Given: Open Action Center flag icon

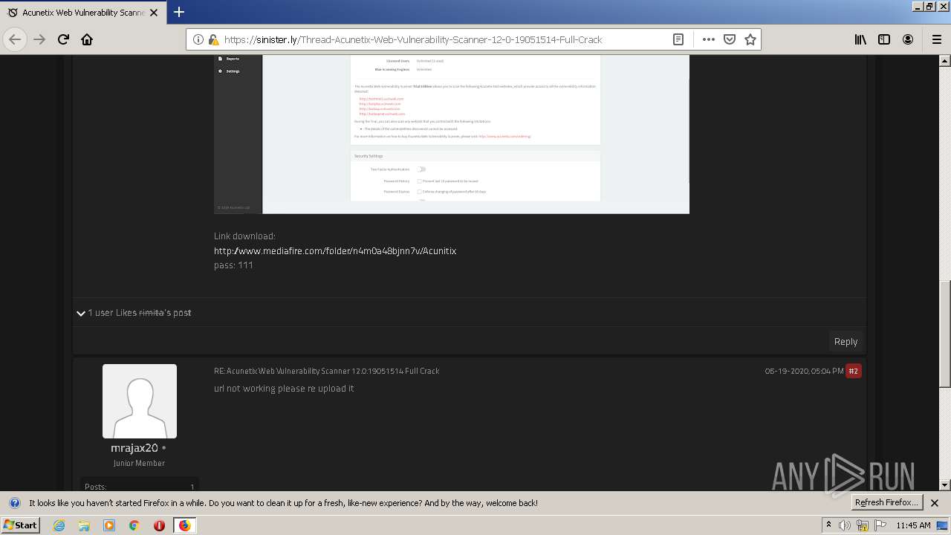Looking at the screenshot, I should tap(881, 525).
